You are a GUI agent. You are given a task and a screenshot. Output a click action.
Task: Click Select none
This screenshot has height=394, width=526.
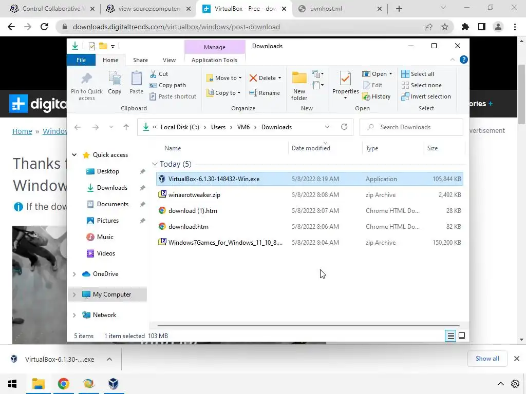tap(422, 85)
